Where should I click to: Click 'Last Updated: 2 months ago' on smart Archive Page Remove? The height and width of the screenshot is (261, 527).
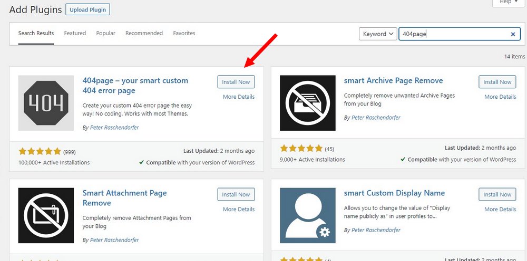(480, 148)
